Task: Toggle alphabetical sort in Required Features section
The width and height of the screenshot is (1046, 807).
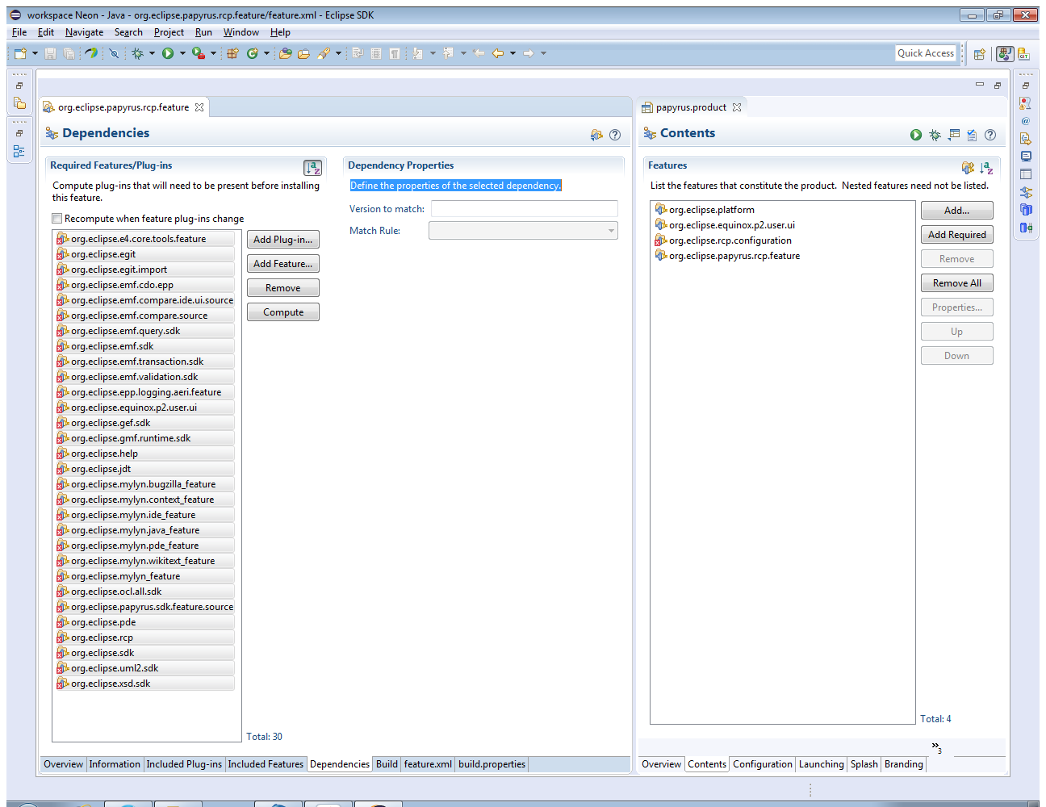Action: [313, 168]
